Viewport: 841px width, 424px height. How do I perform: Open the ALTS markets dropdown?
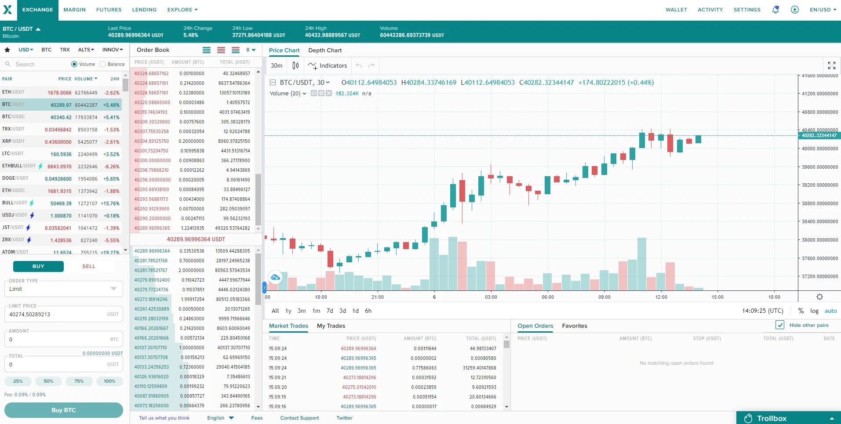click(86, 50)
